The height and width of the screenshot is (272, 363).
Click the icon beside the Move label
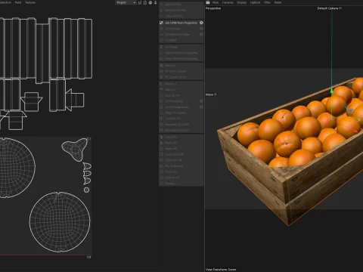(x=216, y=94)
